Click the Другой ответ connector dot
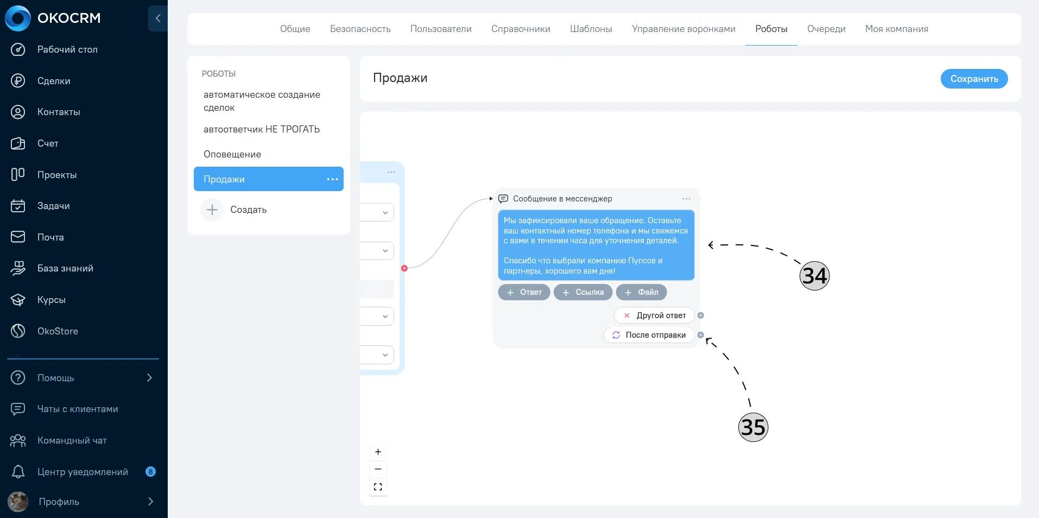This screenshot has height=518, width=1039. 701,315
